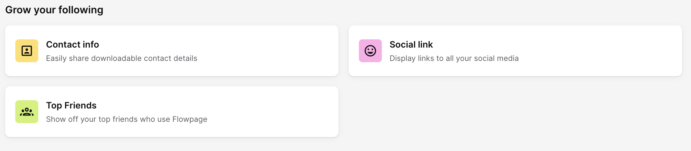This screenshot has width=691, height=151.
Task: Click the green Top Friends group icon
Action: point(27,112)
